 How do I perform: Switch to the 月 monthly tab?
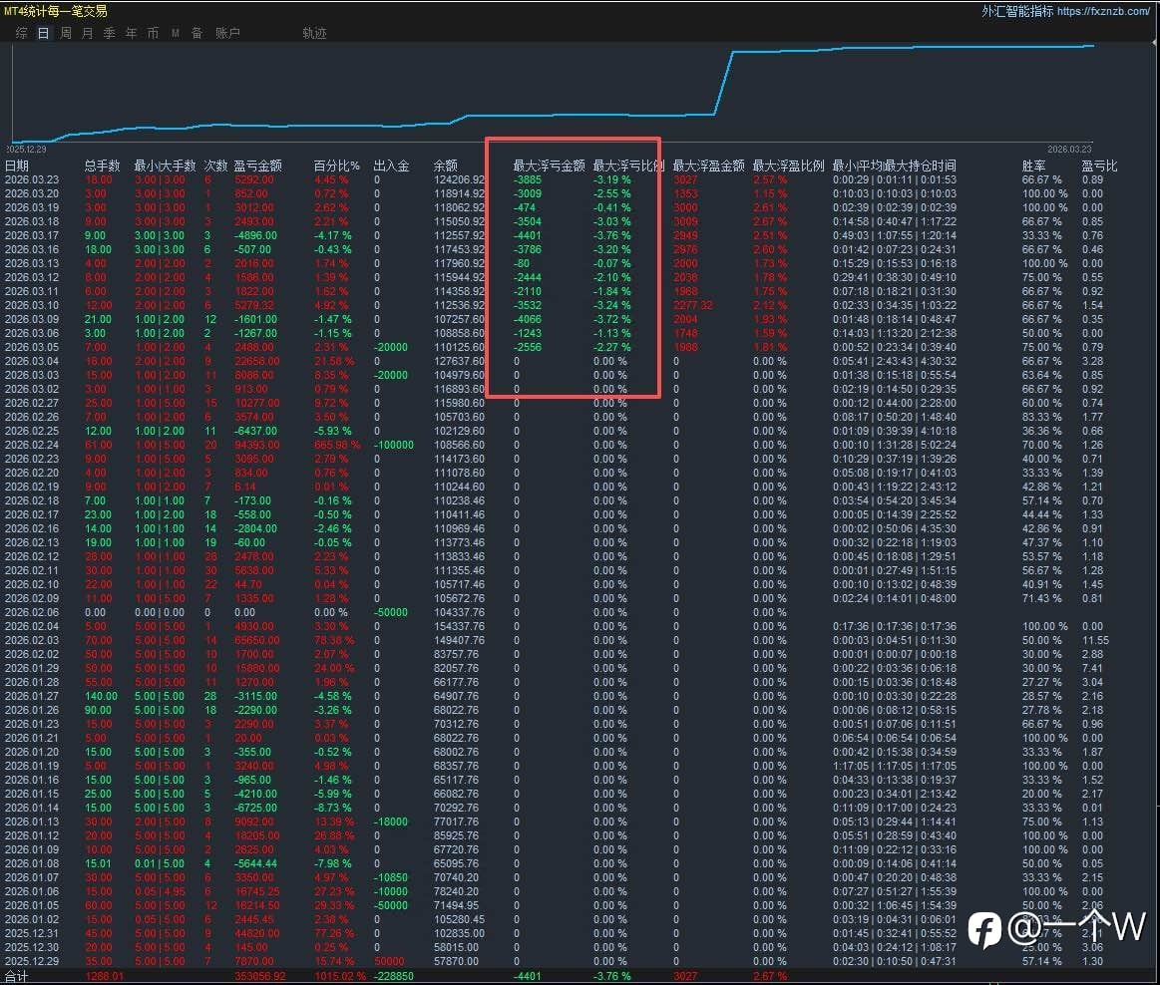click(x=88, y=33)
